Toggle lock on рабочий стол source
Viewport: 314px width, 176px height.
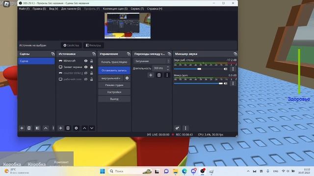pos(92,79)
